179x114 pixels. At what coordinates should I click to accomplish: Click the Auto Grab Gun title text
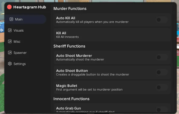pos(69,108)
